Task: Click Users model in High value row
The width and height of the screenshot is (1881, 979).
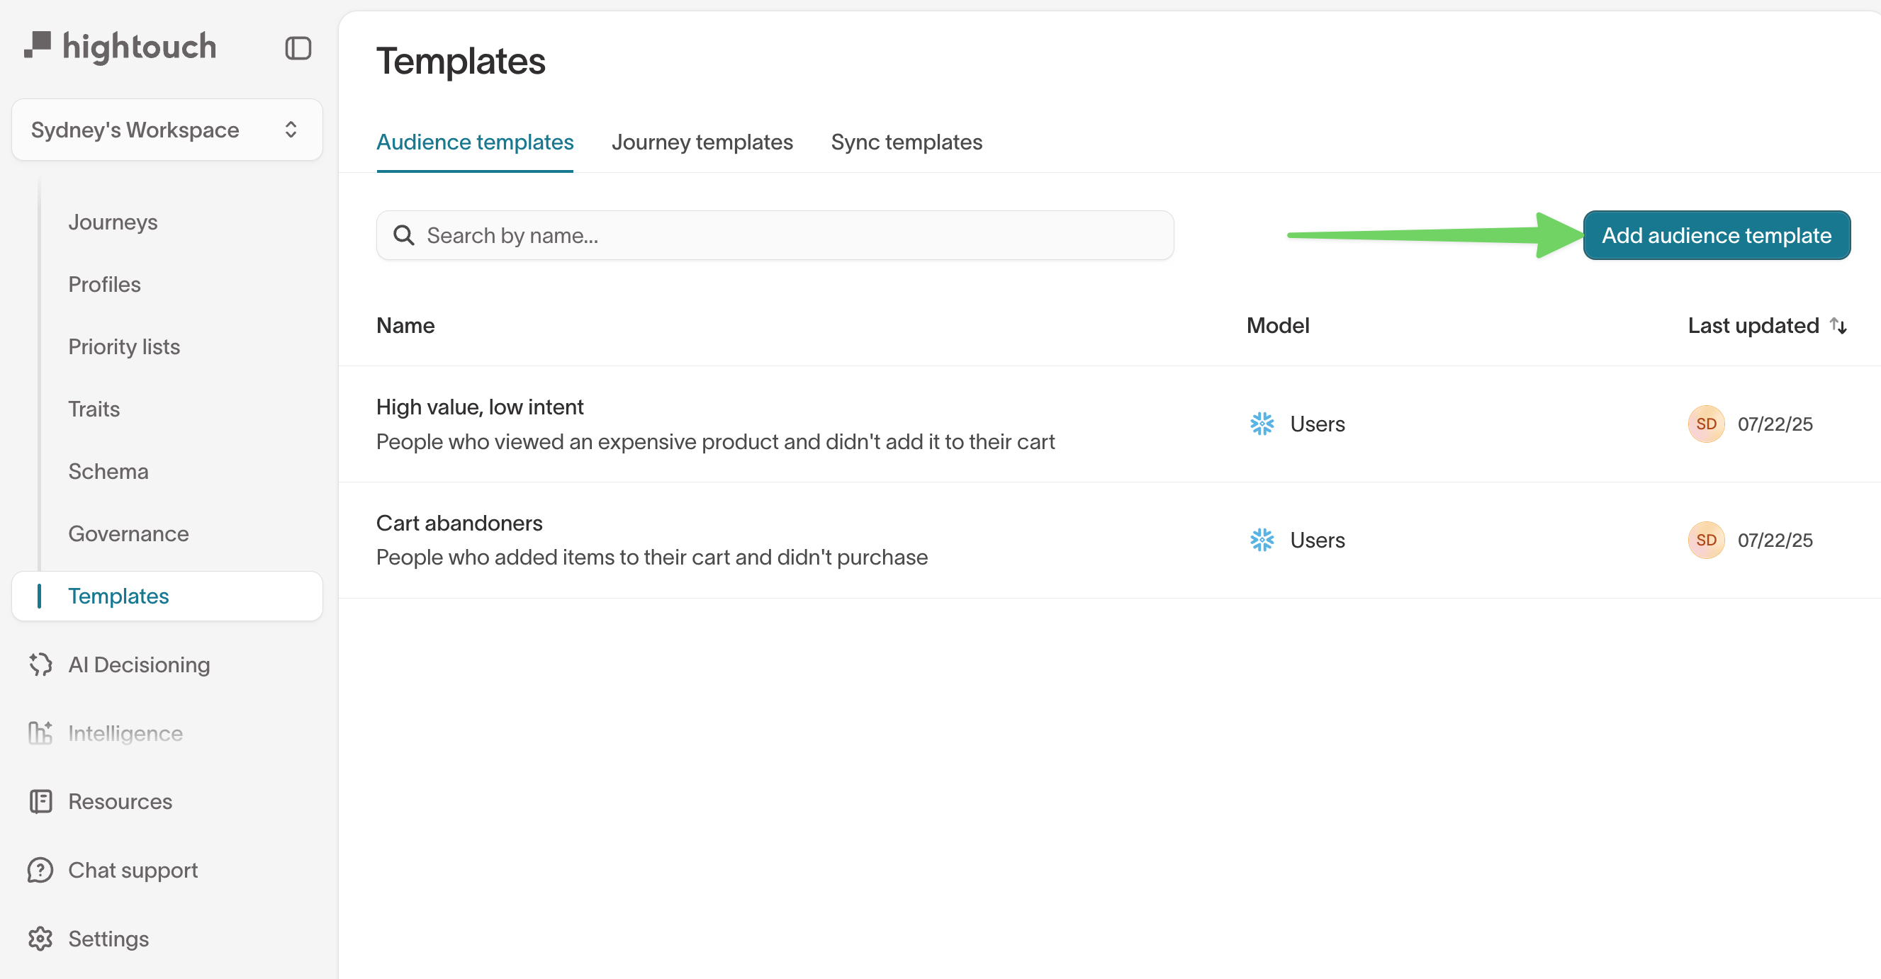Action: pos(1318,424)
